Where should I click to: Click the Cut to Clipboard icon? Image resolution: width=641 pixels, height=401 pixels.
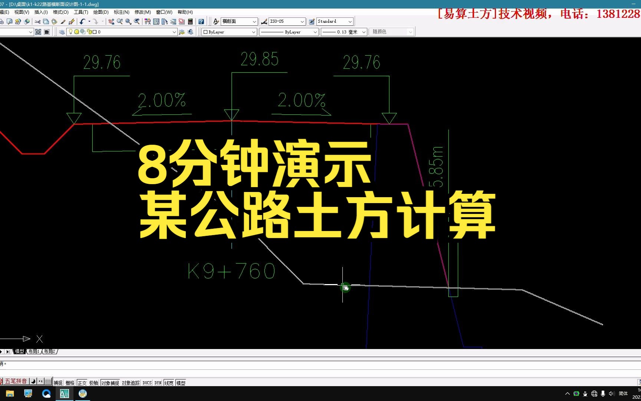37,22
